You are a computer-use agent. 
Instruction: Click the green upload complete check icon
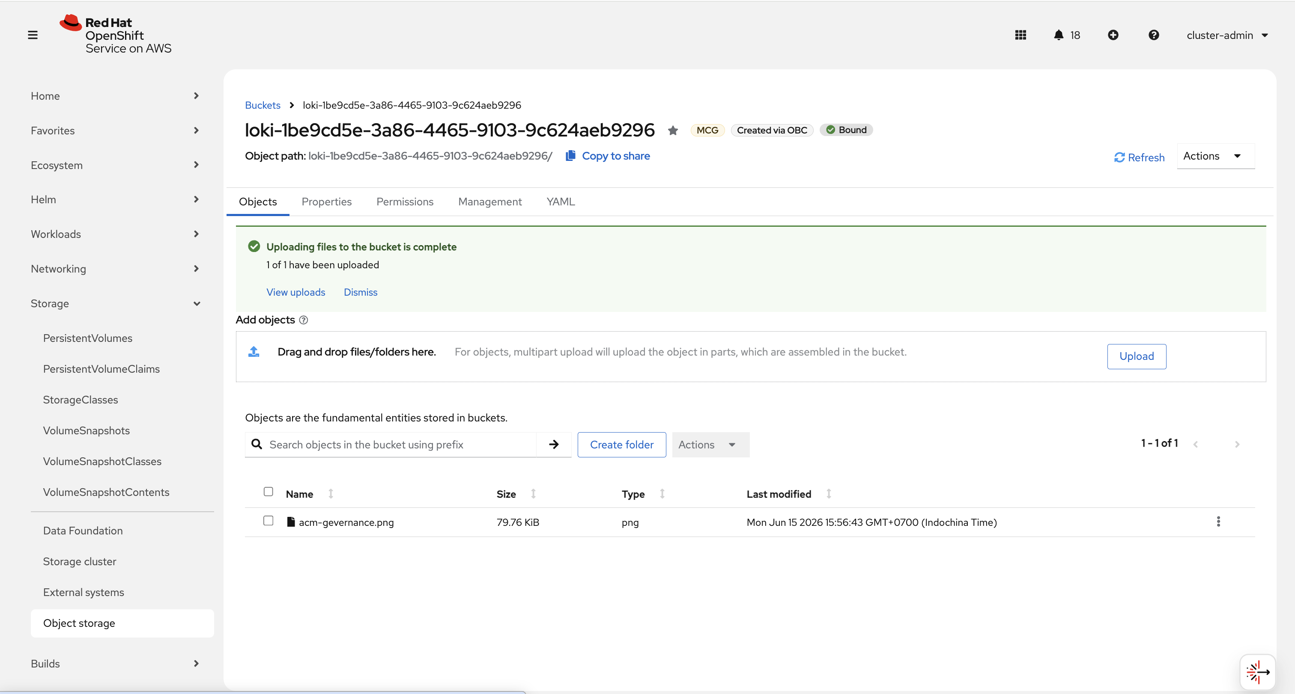pos(254,246)
